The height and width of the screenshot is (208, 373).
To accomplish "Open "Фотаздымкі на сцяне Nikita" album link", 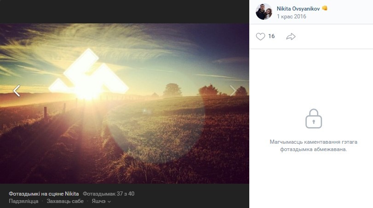I will (44, 193).
